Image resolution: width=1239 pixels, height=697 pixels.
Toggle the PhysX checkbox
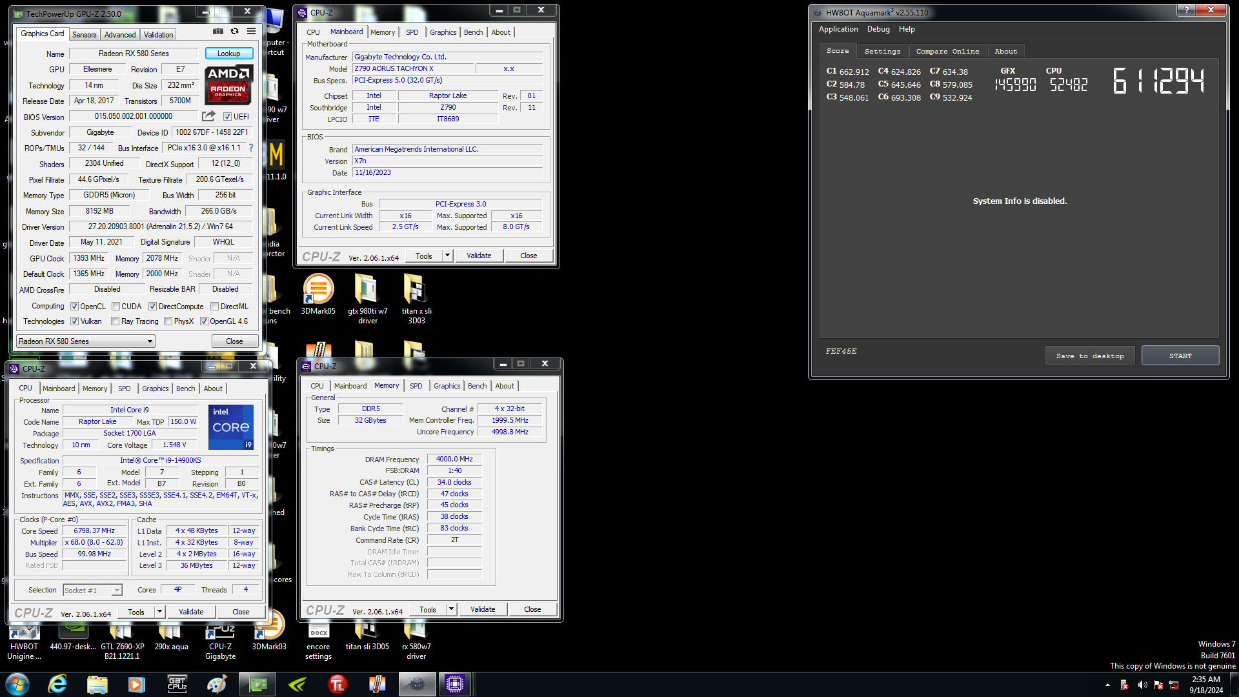pyautogui.click(x=168, y=321)
